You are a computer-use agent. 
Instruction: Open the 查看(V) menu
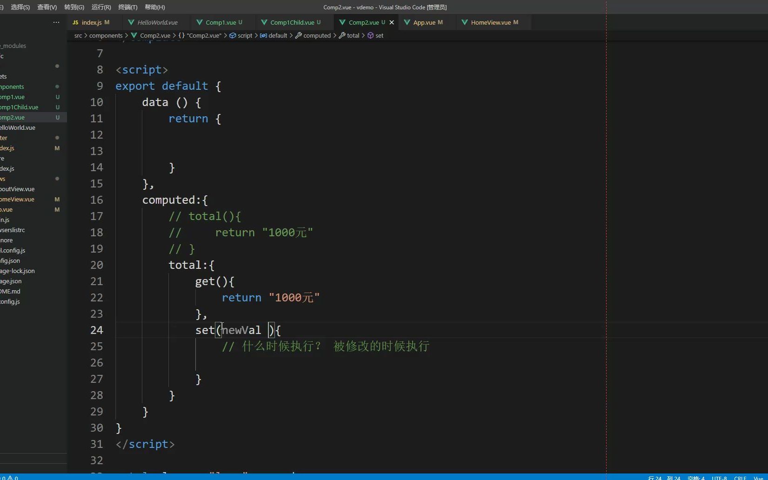(47, 7)
